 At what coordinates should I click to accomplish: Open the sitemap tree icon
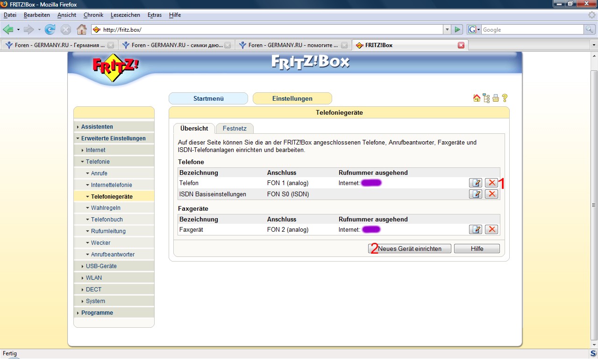(x=486, y=98)
